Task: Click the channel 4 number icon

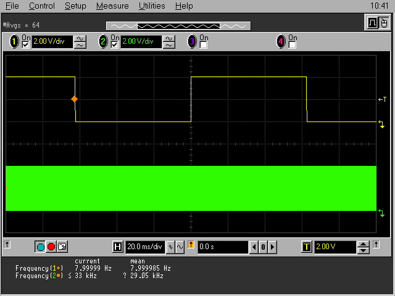Action: click(281, 42)
